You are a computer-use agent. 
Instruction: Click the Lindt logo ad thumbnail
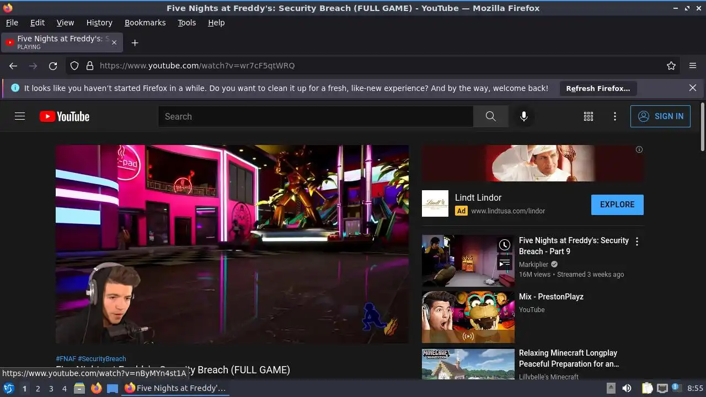(435, 203)
